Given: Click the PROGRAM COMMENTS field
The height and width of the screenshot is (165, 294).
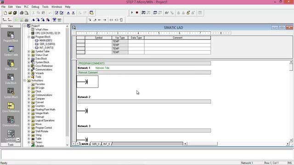Looking at the screenshot, I should (144, 63).
